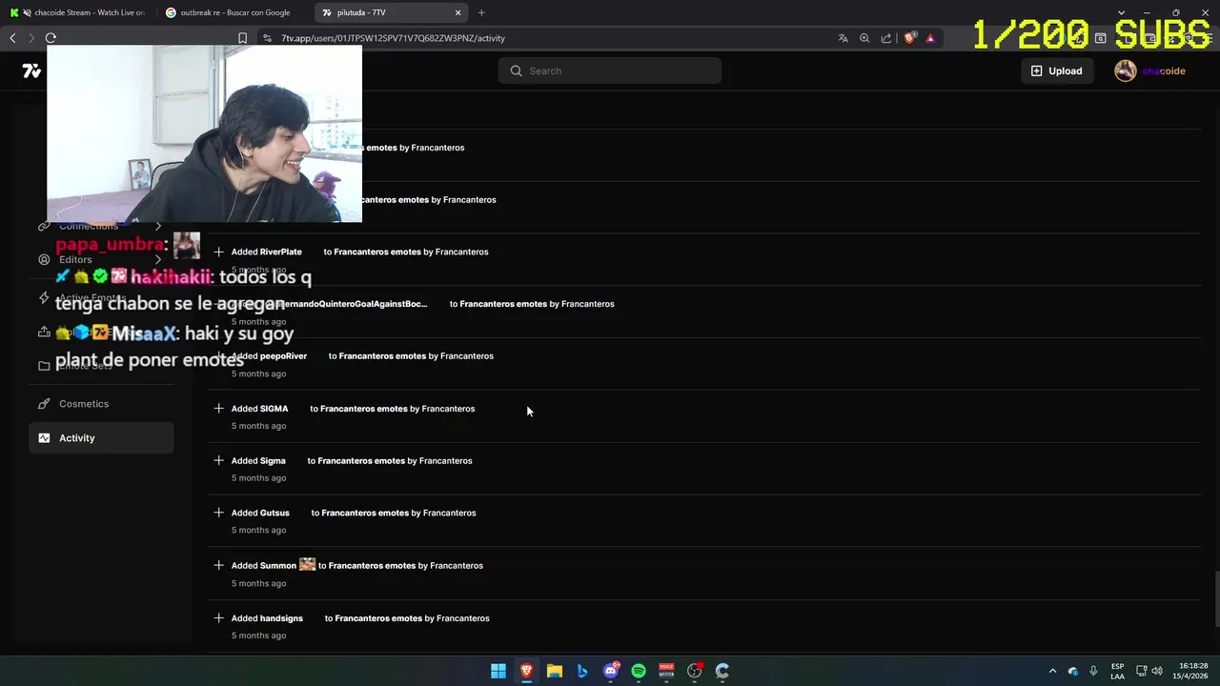The width and height of the screenshot is (1220, 686).
Task: Click plus icon beside Added RiverPlate entry
Action: 218,252
